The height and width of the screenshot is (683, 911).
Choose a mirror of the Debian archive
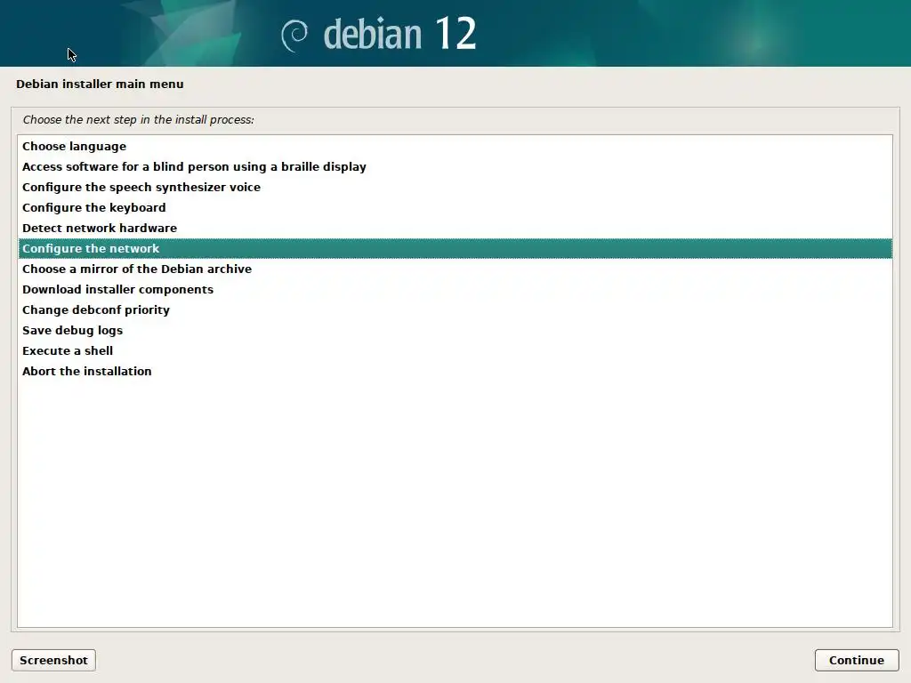tap(455, 269)
